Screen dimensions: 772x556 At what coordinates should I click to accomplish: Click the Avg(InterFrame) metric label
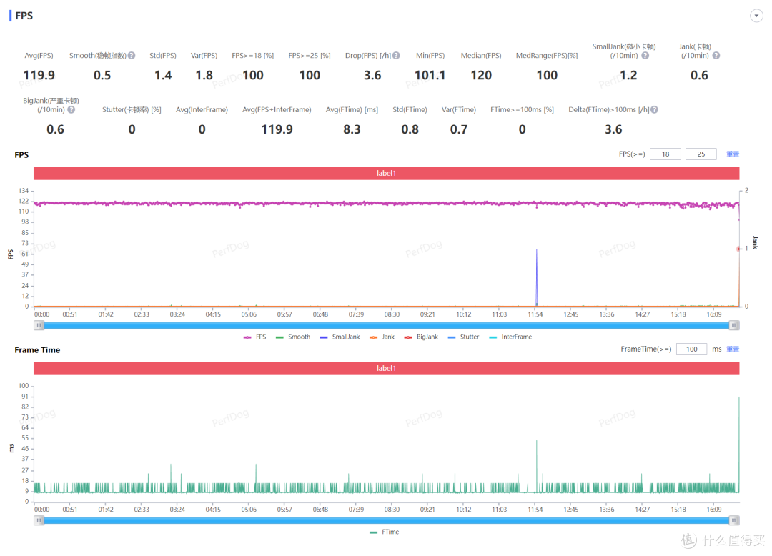(202, 110)
